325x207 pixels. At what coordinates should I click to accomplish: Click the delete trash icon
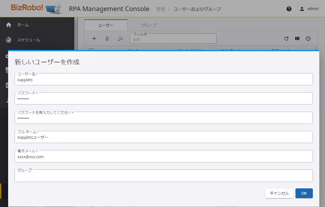(x=107, y=39)
